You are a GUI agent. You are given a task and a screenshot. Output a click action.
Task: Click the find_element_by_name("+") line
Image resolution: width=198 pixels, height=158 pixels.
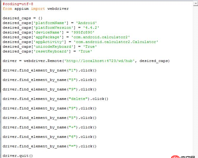click(x=50, y=127)
